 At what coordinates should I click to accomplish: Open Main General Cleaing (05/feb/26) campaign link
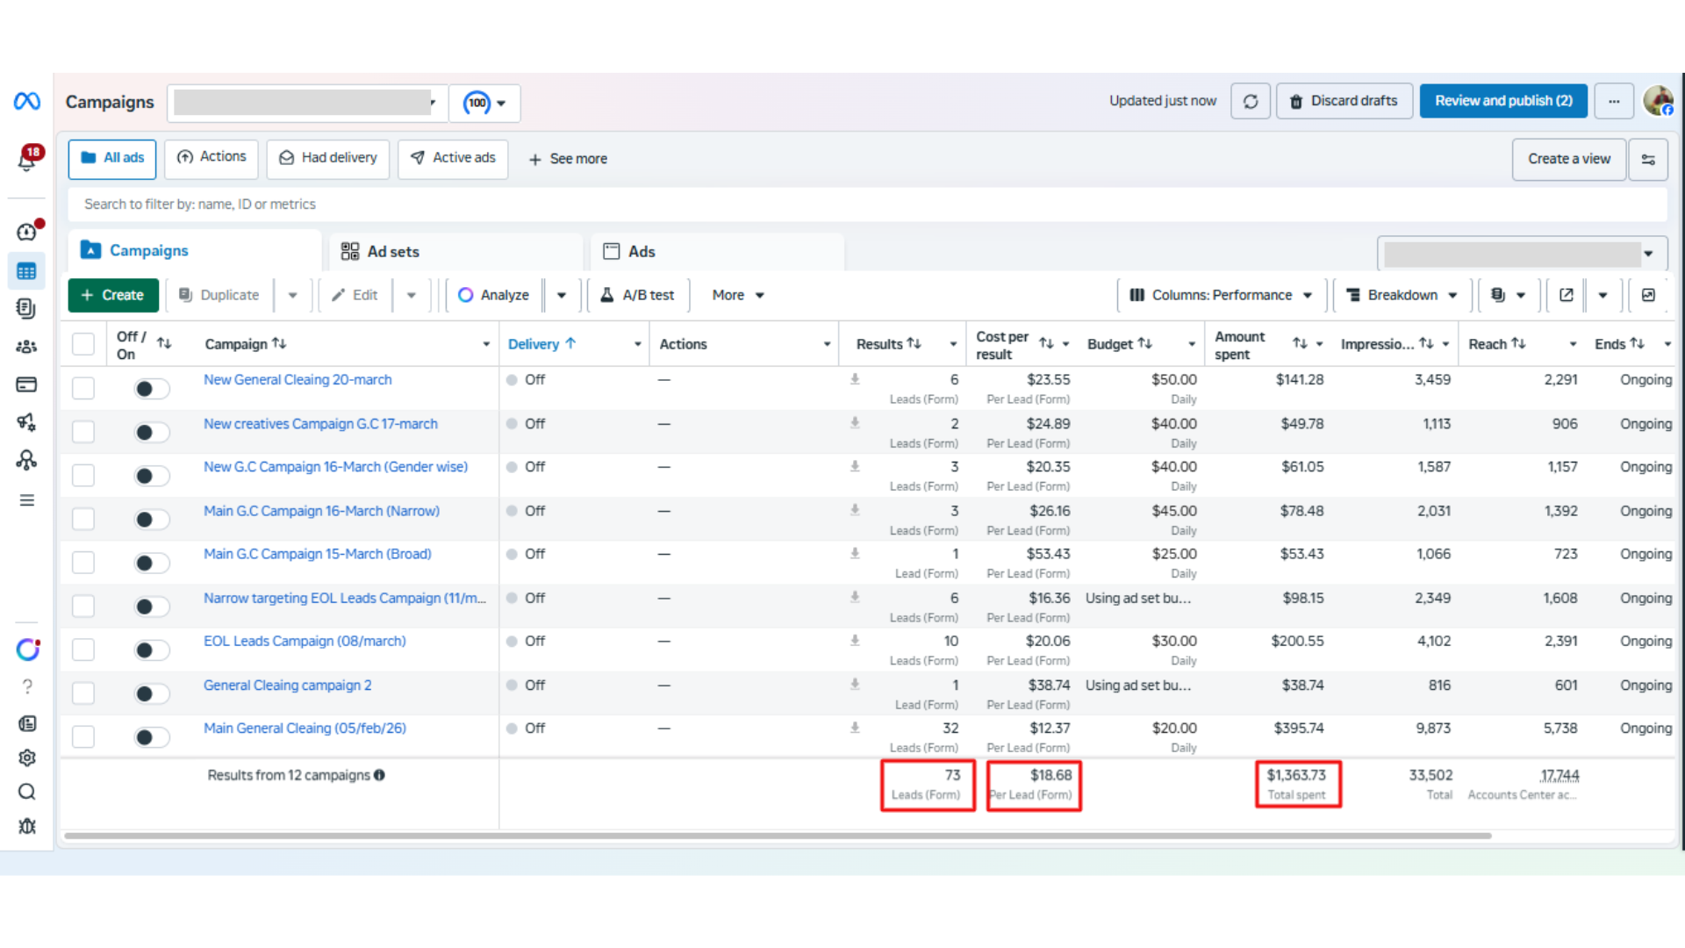pyautogui.click(x=305, y=729)
